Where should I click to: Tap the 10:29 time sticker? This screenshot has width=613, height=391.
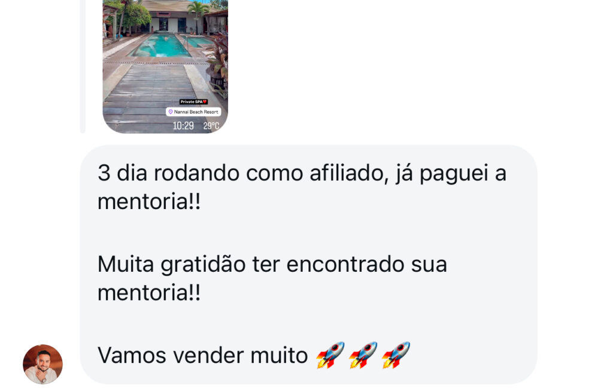183,126
